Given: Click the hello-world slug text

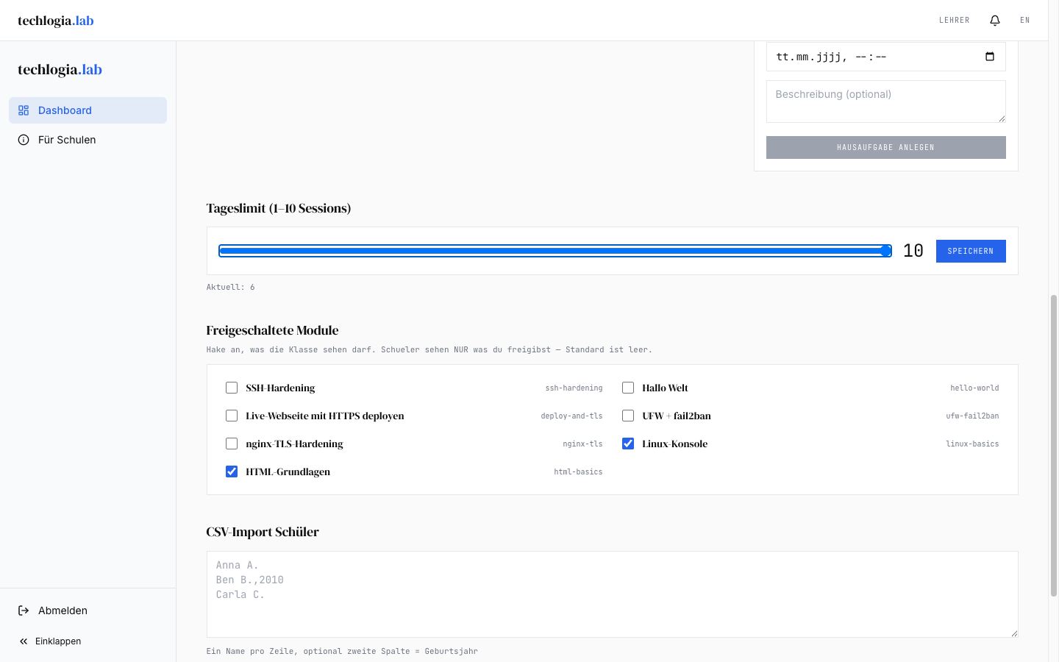Looking at the screenshot, I should point(974,388).
